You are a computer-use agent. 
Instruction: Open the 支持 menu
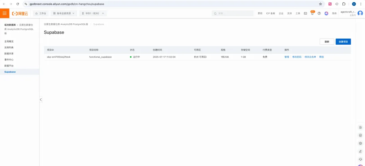289,14
